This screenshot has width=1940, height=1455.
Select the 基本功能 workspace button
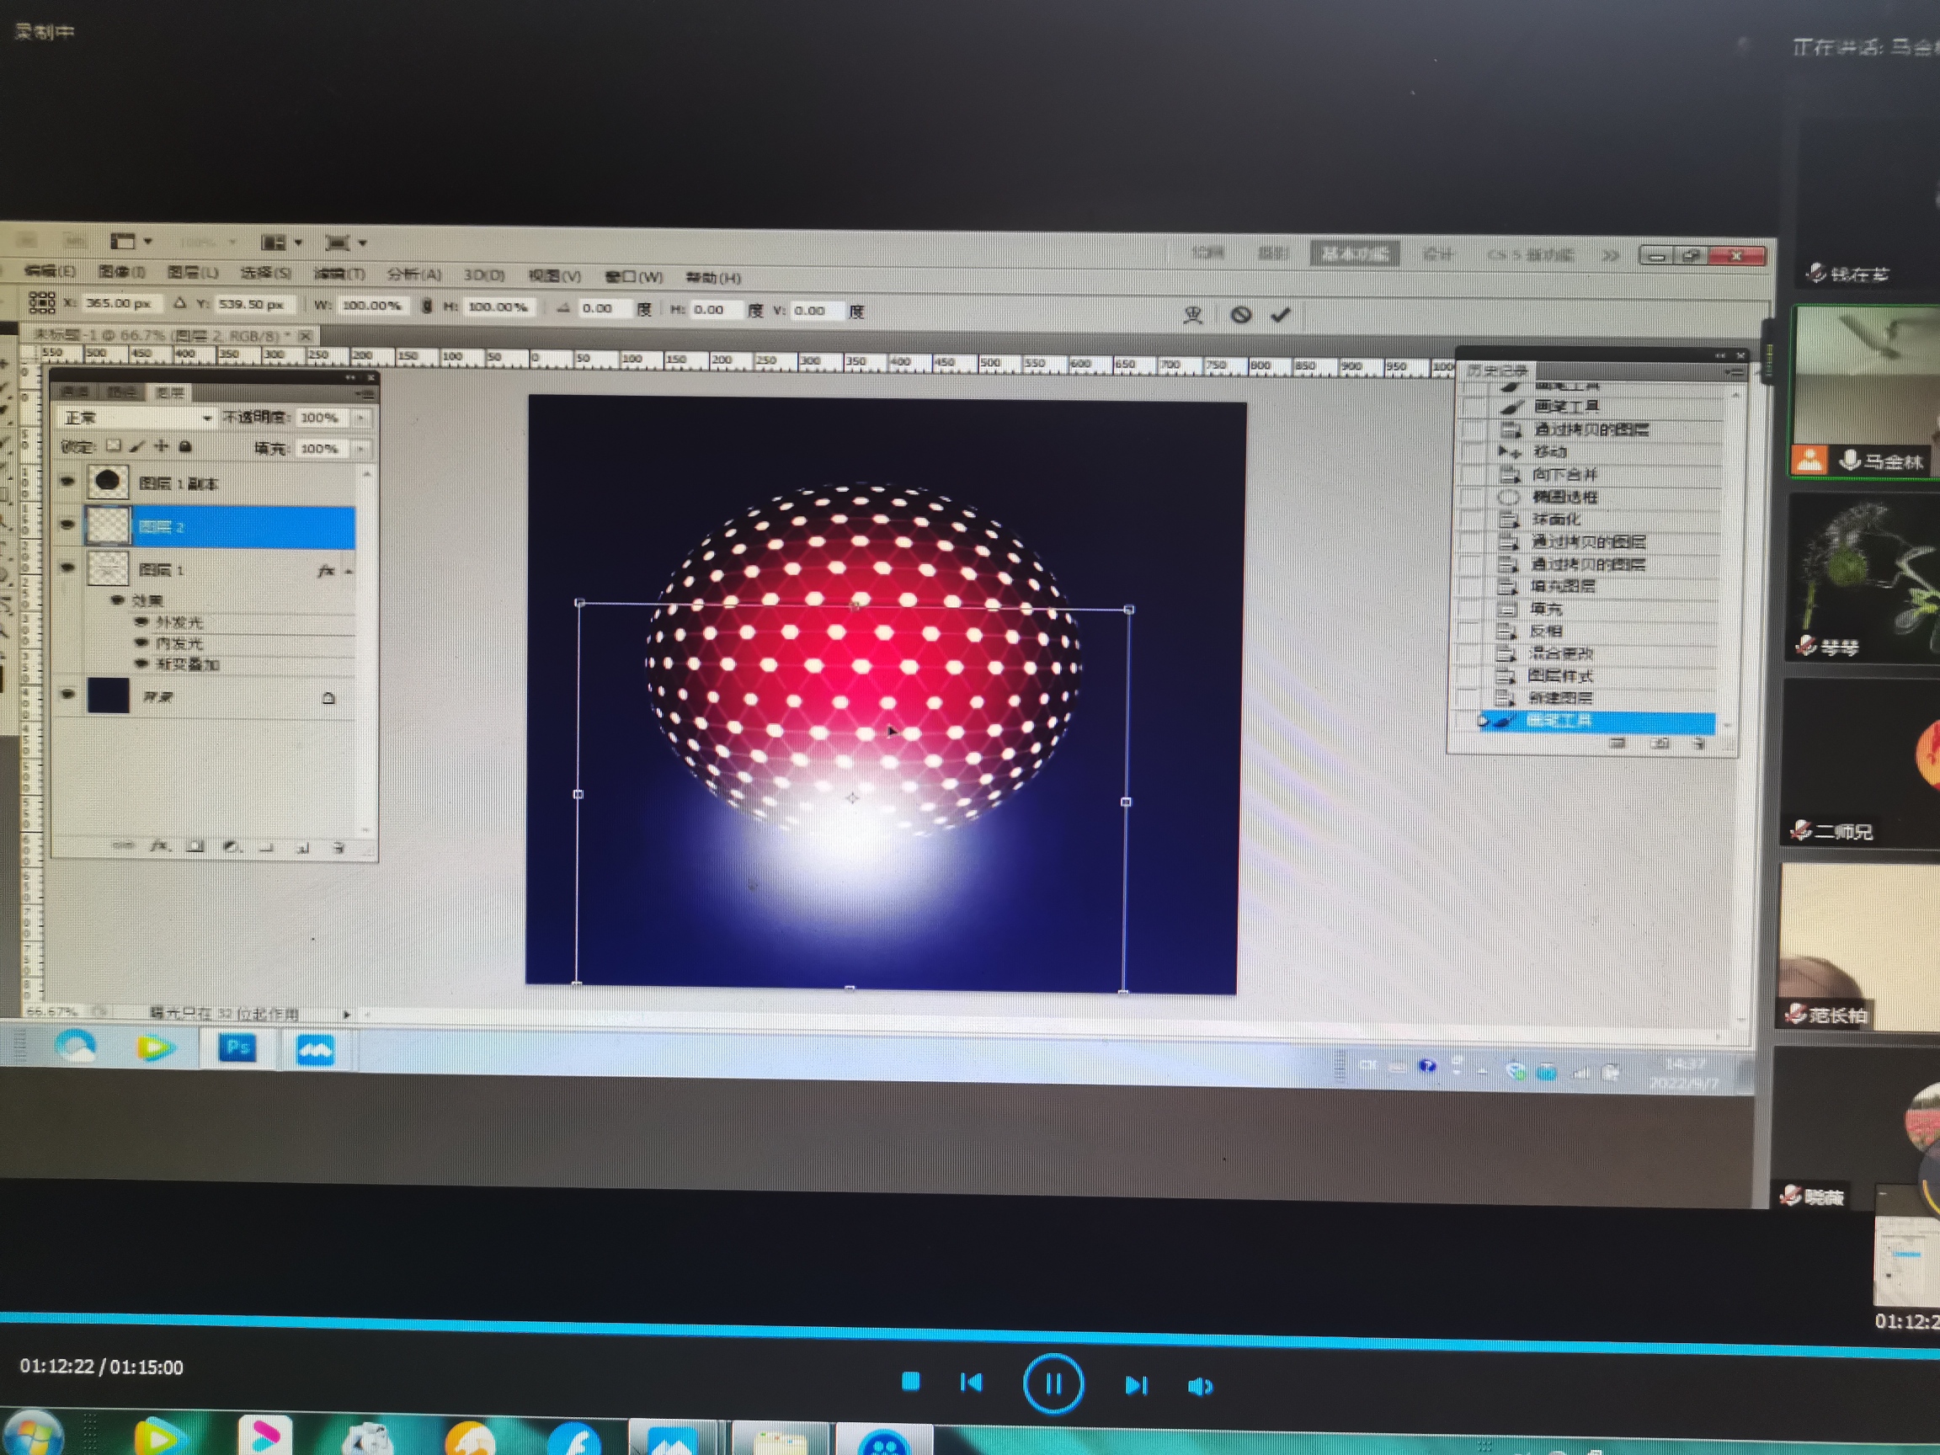point(1355,254)
